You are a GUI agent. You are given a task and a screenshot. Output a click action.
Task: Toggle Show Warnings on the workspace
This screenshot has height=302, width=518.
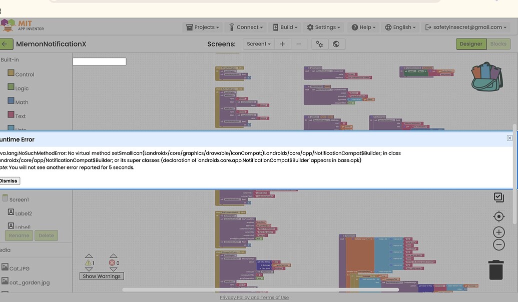pos(102,276)
